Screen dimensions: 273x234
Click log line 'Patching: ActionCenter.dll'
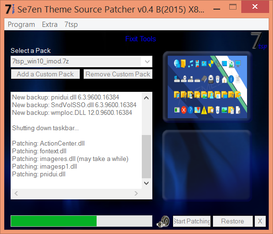48,144
